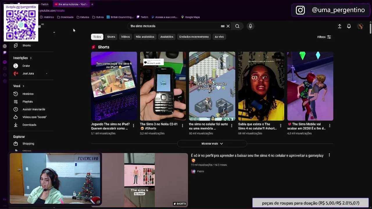Open ChatGPT in the browser sidebar
This screenshot has height=209, width=372.
pyautogui.click(x=5, y=46)
